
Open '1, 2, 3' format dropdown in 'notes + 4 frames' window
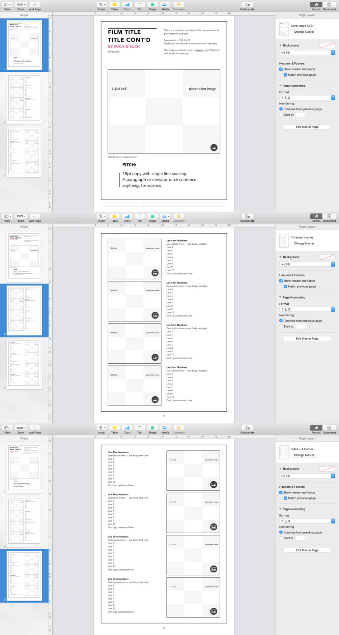pyautogui.click(x=307, y=521)
